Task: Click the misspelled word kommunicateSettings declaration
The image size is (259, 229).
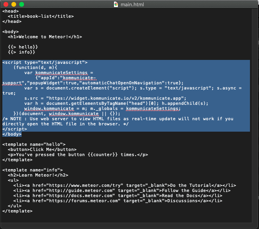Action: 61,73
